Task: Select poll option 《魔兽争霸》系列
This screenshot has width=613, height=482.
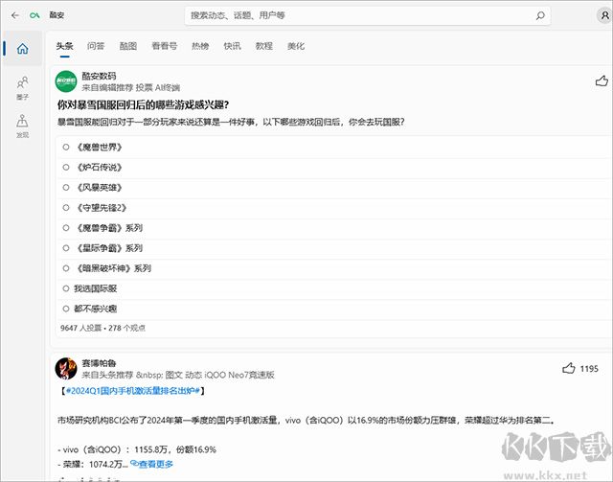Action: tap(66, 228)
